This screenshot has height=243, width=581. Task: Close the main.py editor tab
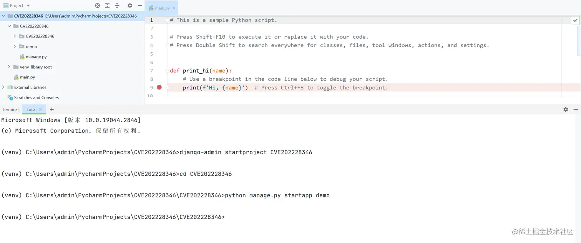click(x=174, y=8)
